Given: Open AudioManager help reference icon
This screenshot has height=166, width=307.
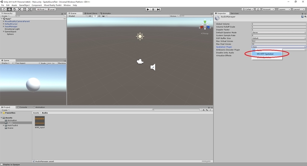Looking at the screenshot, I should [x=303, y=17].
